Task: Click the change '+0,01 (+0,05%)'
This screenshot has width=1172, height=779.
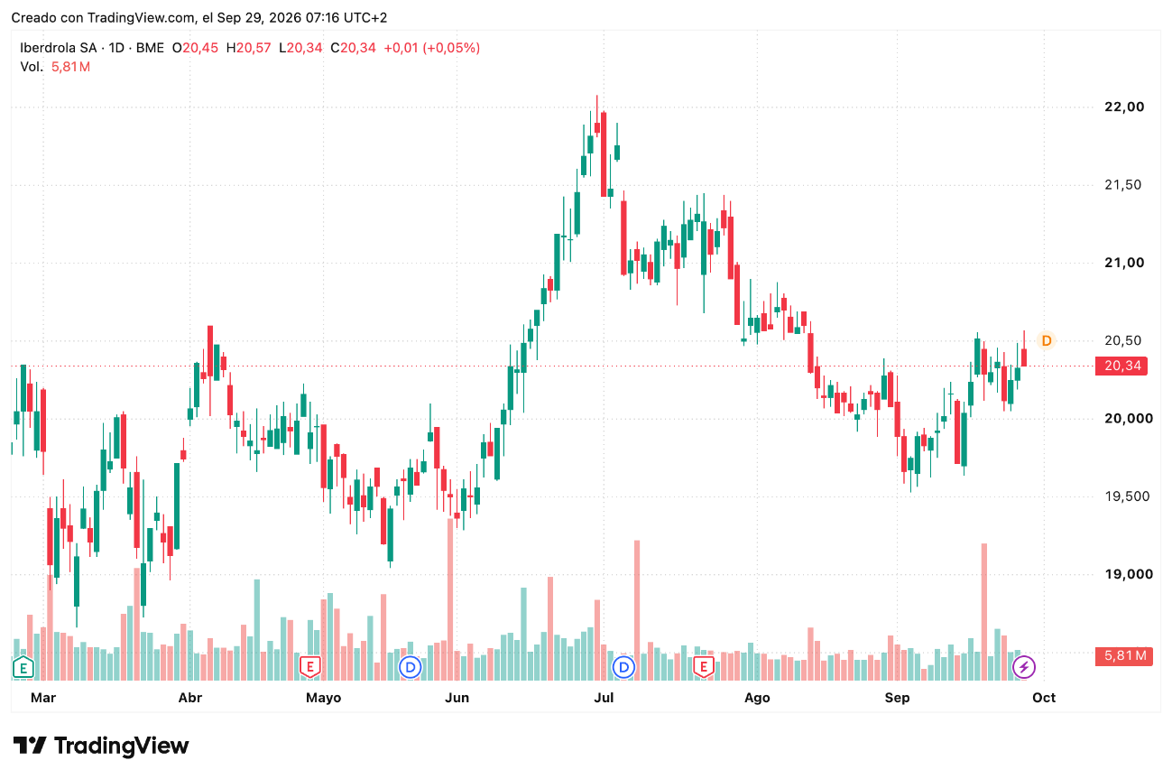Action: point(432,48)
